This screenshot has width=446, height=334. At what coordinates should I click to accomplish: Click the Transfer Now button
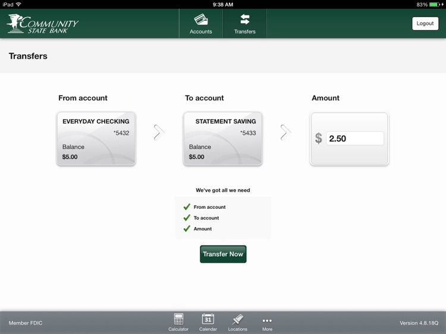pyautogui.click(x=223, y=254)
